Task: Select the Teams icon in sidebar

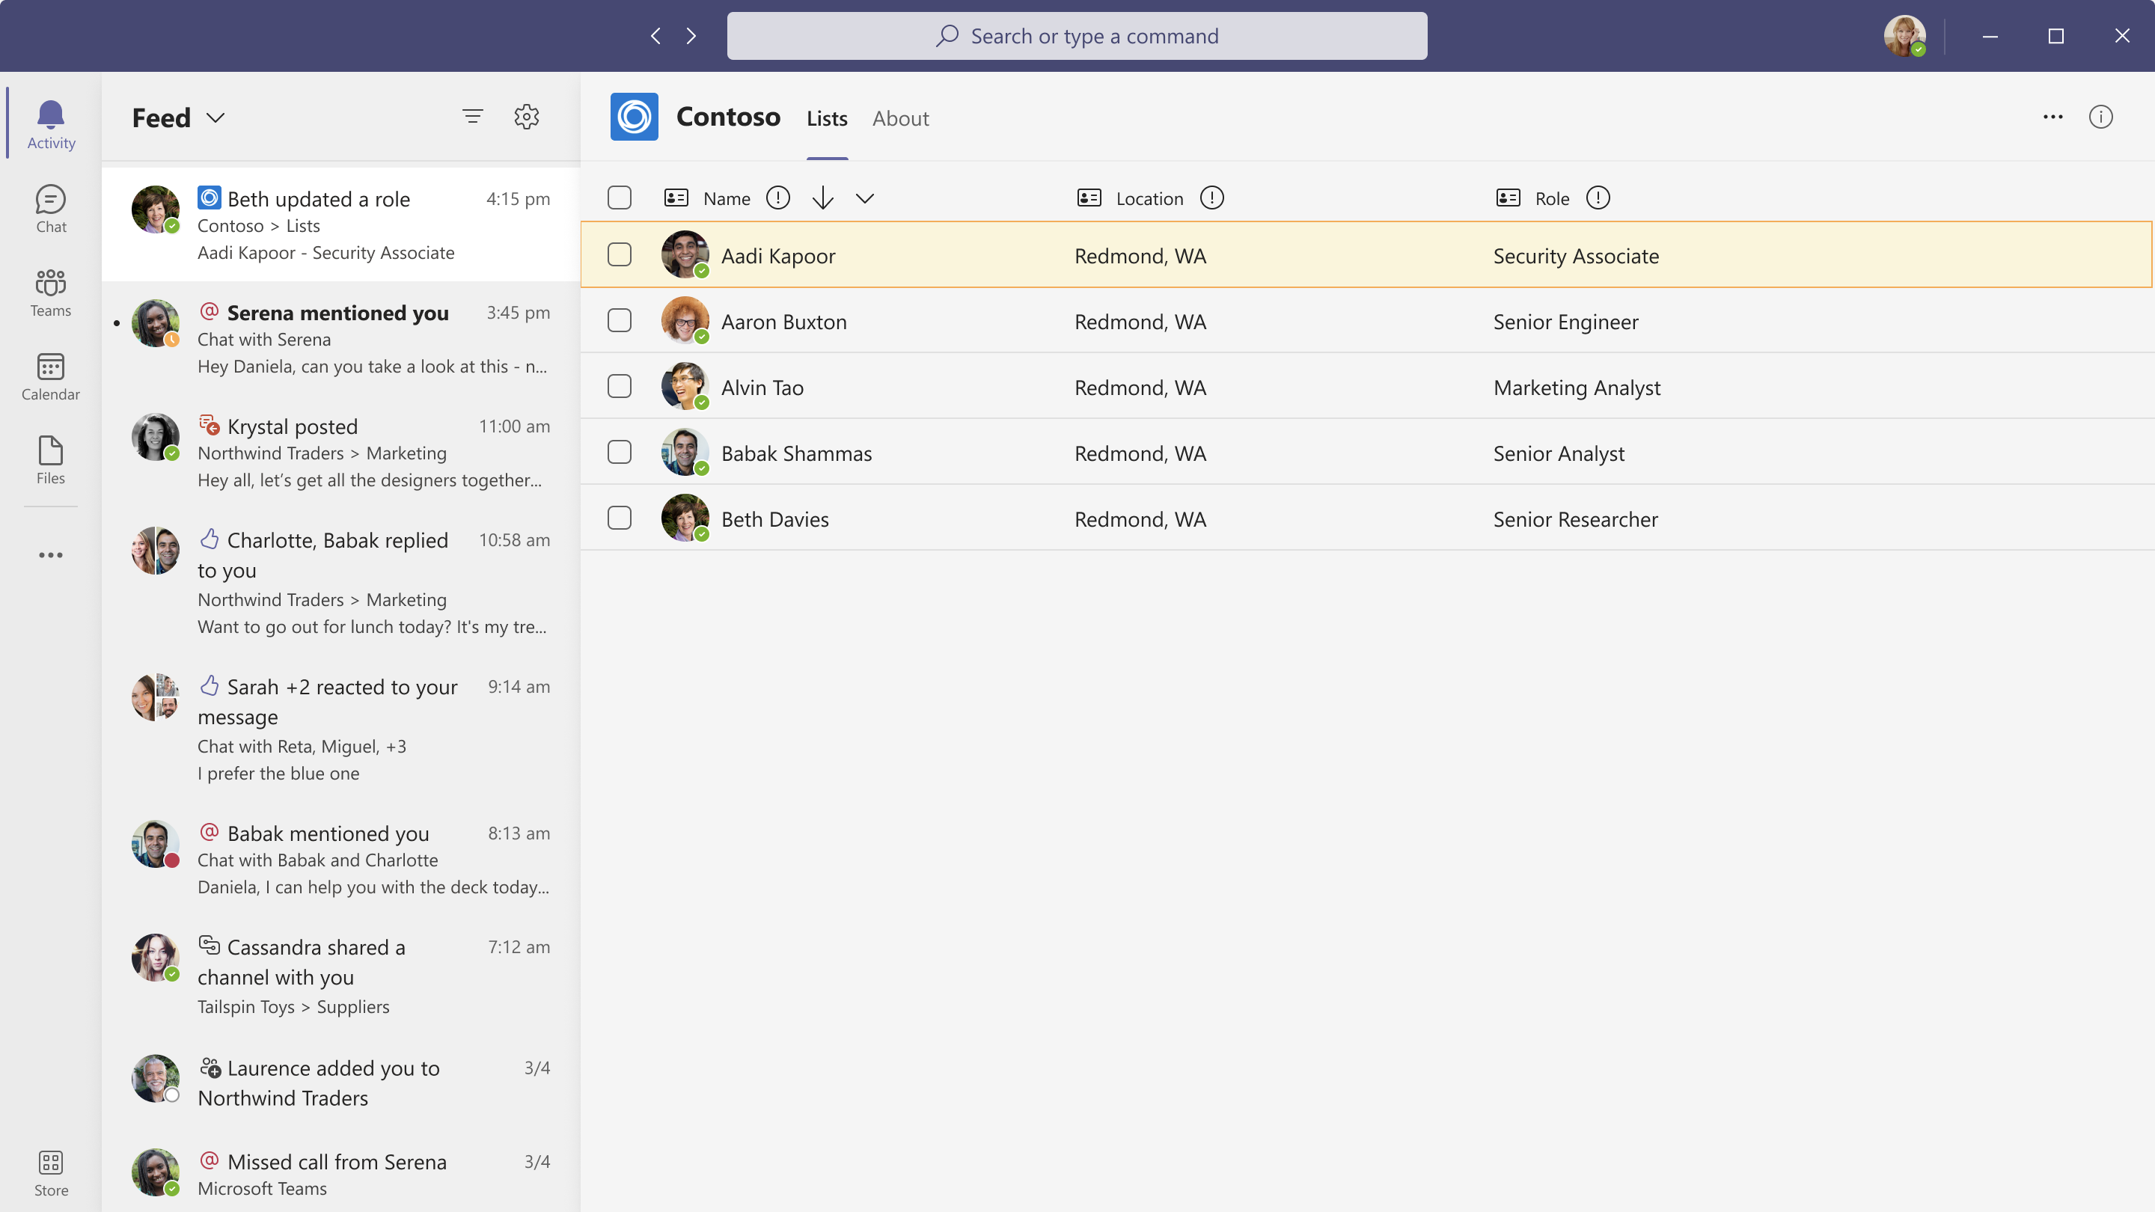Action: point(50,292)
